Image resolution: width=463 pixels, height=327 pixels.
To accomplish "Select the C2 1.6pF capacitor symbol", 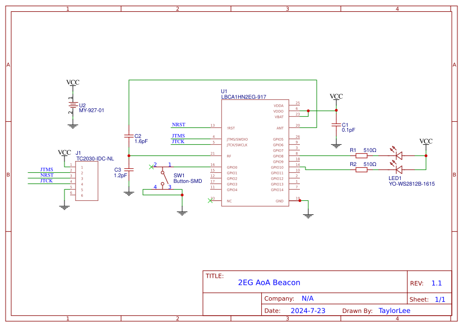I will coord(129,136).
